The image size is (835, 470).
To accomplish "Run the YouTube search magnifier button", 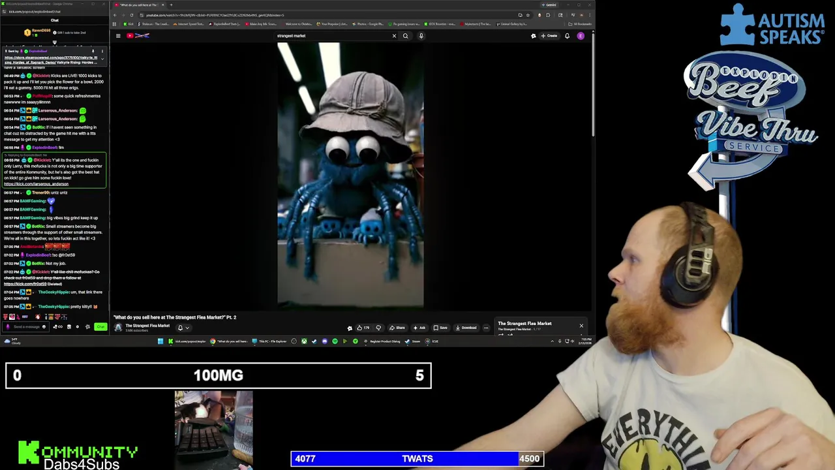I will pos(405,36).
